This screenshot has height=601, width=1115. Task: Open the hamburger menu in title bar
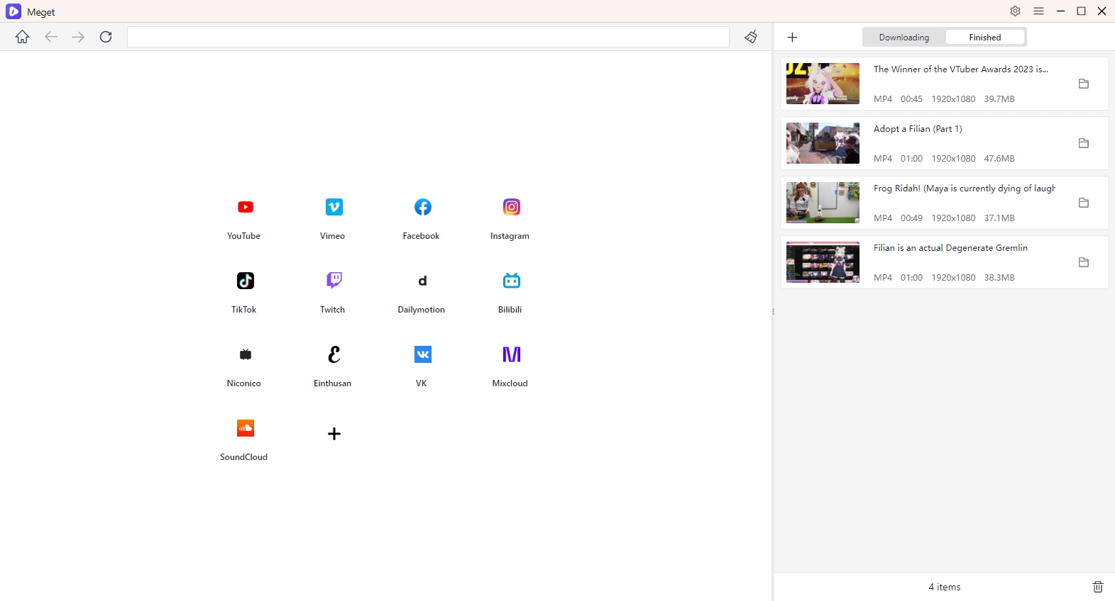(x=1038, y=11)
